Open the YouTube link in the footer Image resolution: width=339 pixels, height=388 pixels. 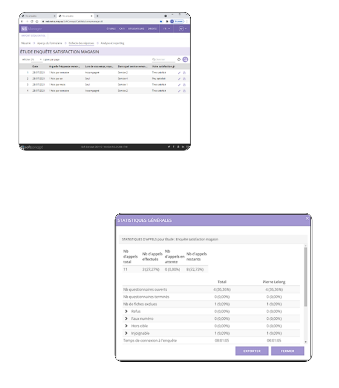coord(178,147)
